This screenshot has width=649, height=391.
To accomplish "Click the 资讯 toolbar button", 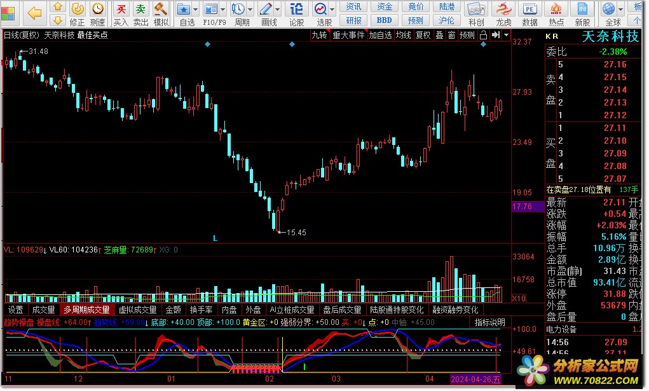I will [x=353, y=6].
